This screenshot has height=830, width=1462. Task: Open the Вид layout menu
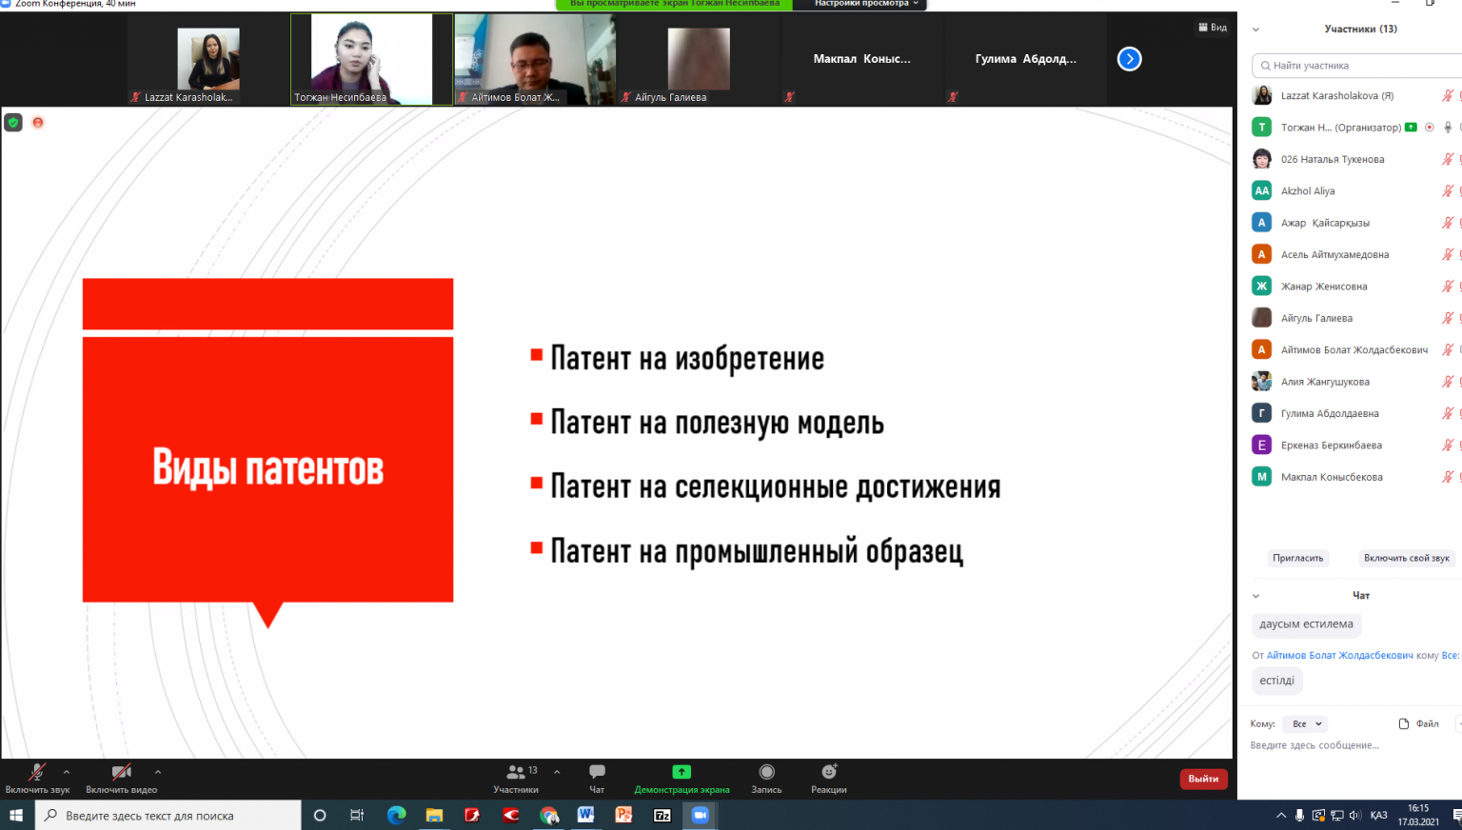coord(1213,28)
